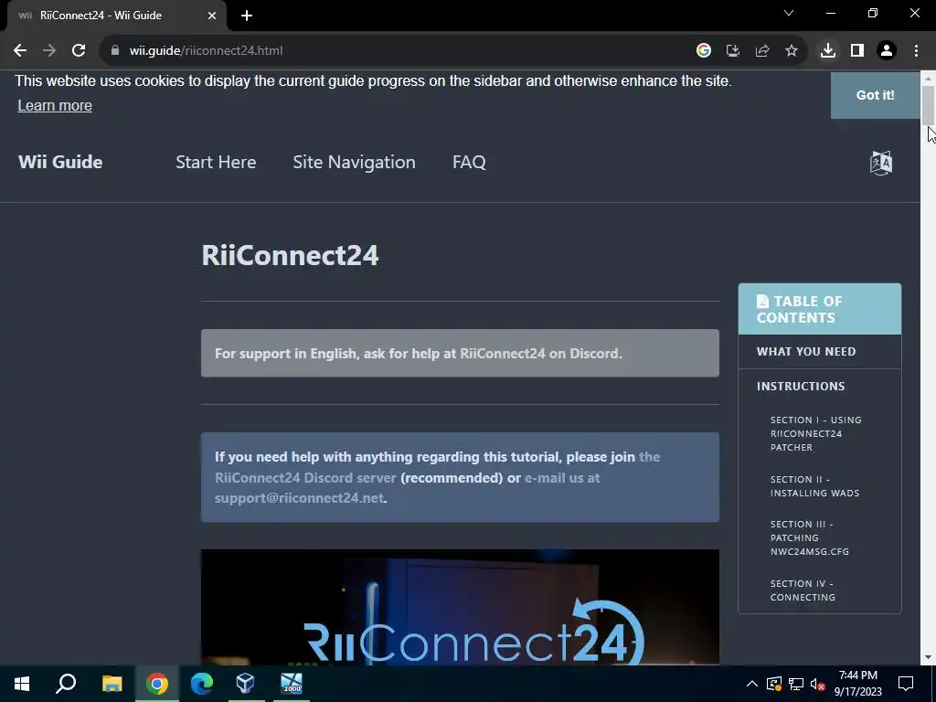Open the Chrome three-dot menu
Image resolution: width=936 pixels, height=702 pixels.
pyautogui.click(x=916, y=51)
